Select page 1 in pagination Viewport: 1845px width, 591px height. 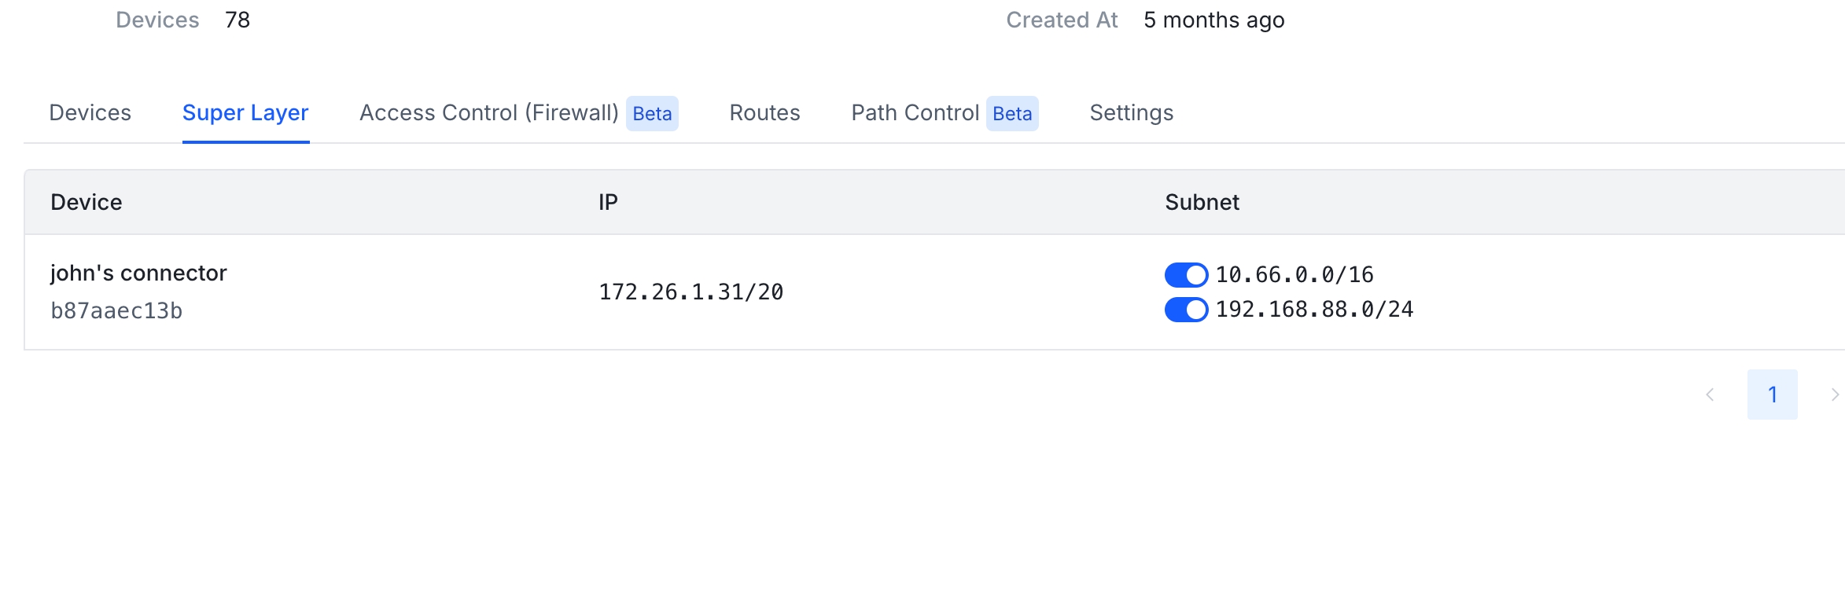(1773, 395)
